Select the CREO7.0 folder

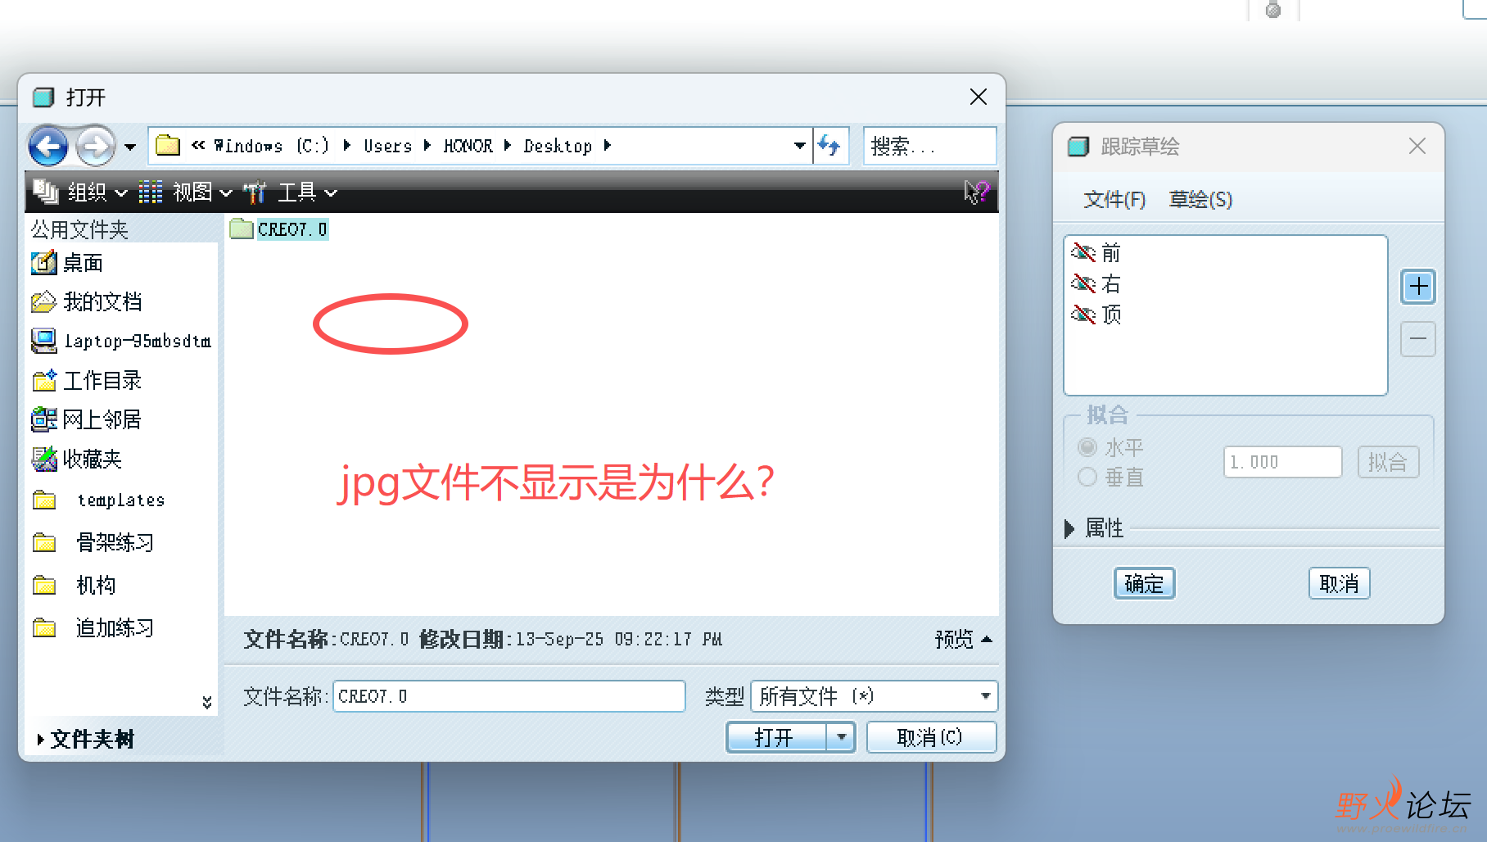click(x=279, y=229)
